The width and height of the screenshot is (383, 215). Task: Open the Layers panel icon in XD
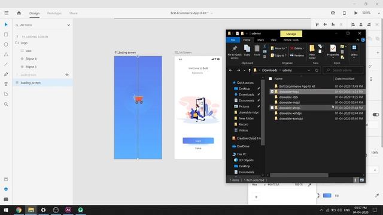pos(6,189)
